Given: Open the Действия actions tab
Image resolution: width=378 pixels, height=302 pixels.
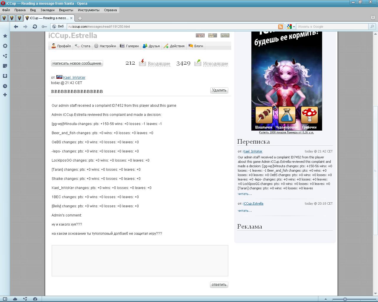Looking at the screenshot, I should (174, 46).
